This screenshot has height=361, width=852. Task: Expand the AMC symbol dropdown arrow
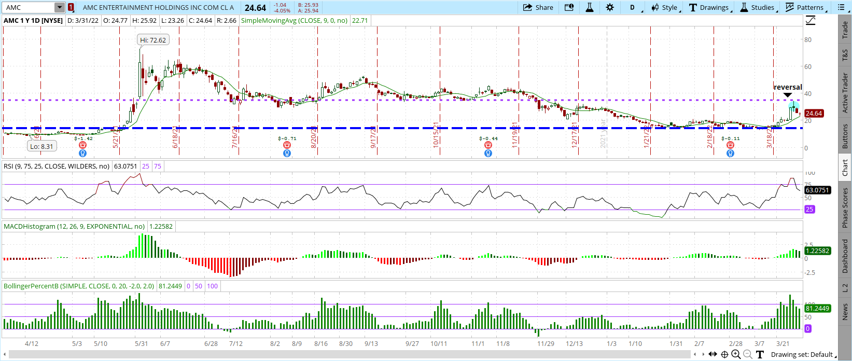(60, 7)
